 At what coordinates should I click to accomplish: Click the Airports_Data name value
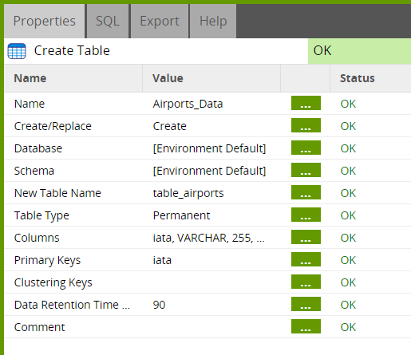[188, 104]
